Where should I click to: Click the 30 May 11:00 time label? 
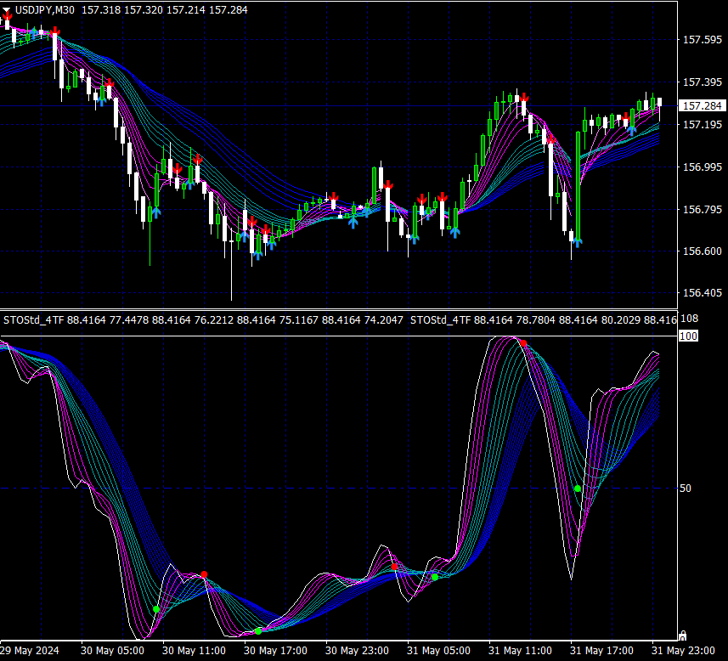pyautogui.click(x=194, y=650)
